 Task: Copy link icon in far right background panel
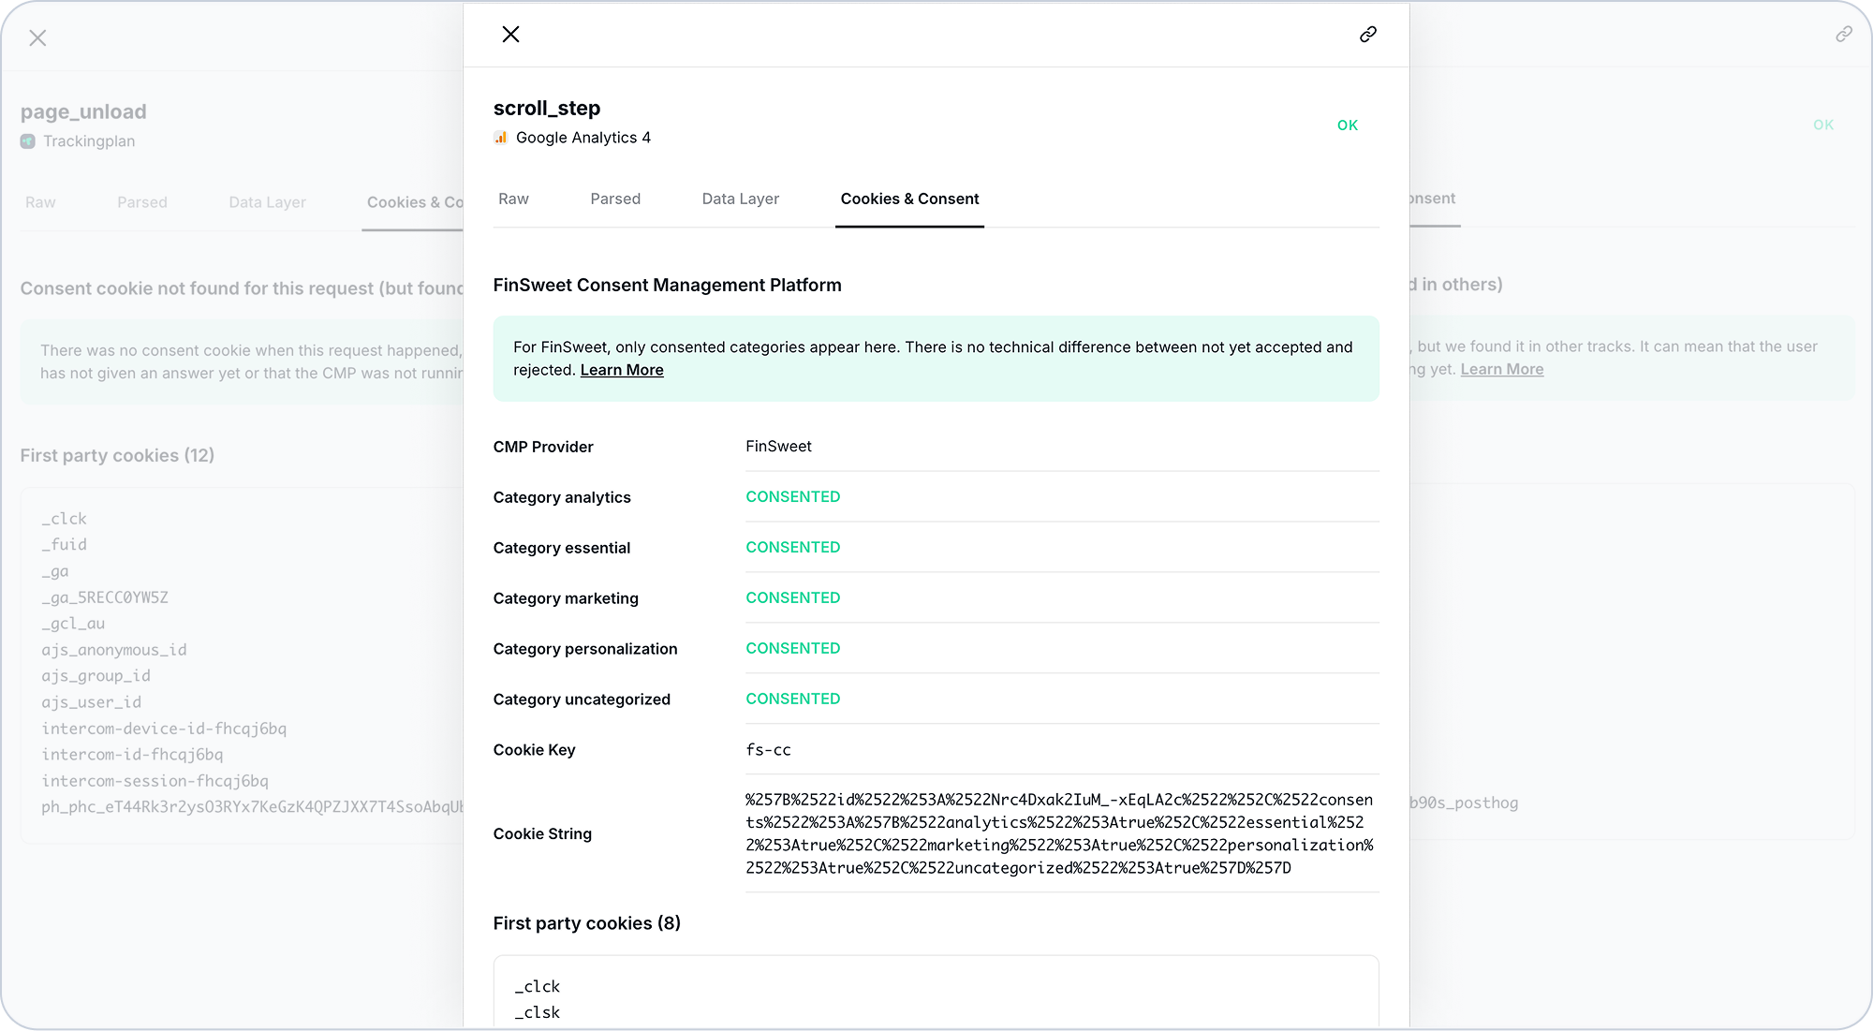coord(1844,35)
